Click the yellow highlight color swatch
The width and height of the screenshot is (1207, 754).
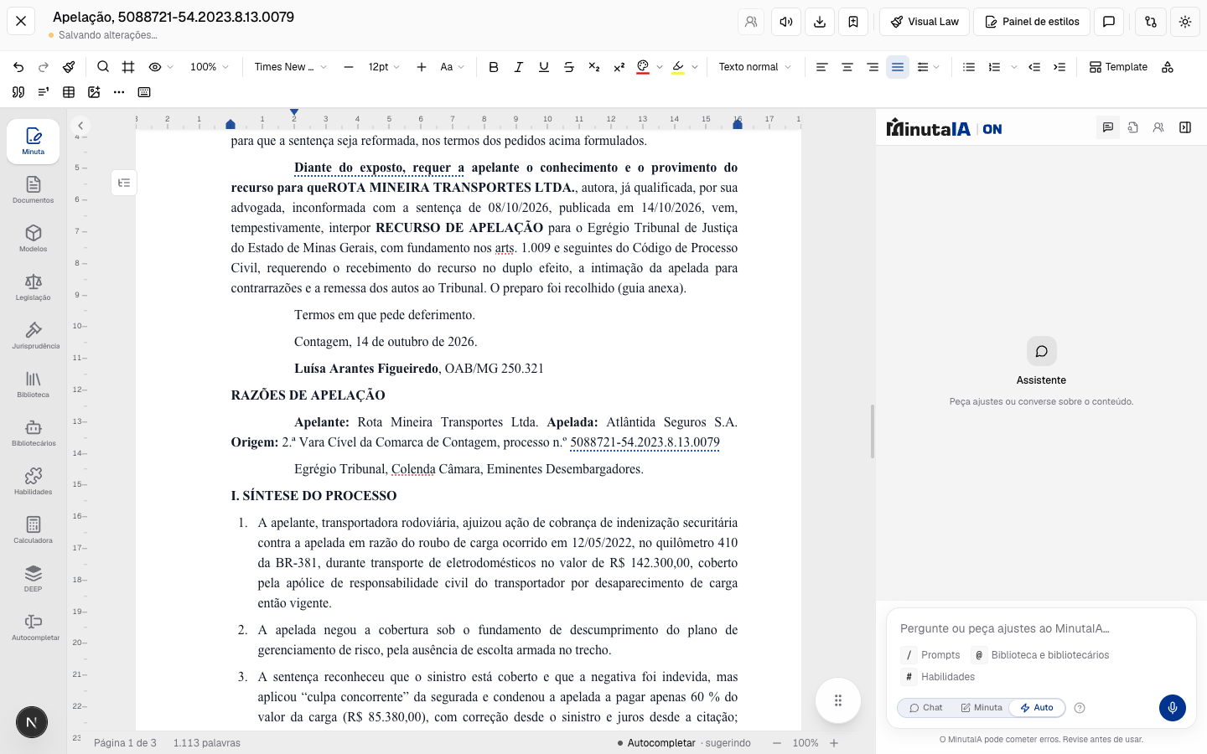pyautogui.click(x=678, y=67)
